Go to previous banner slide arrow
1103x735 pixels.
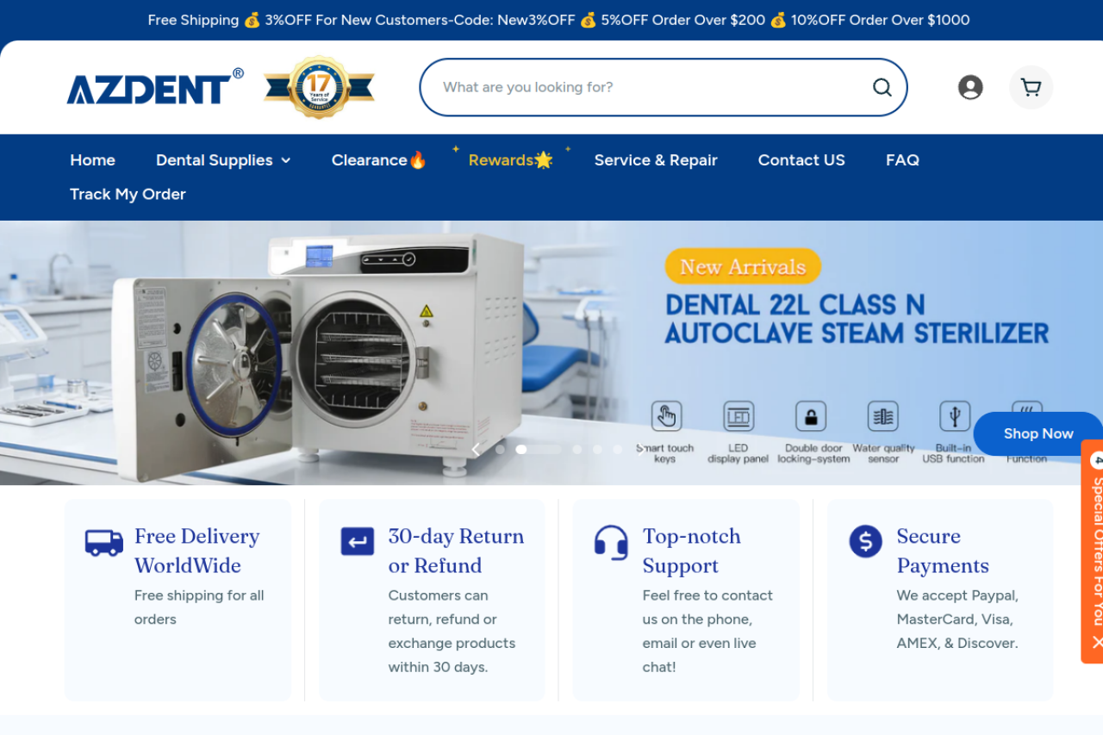coord(476,449)
